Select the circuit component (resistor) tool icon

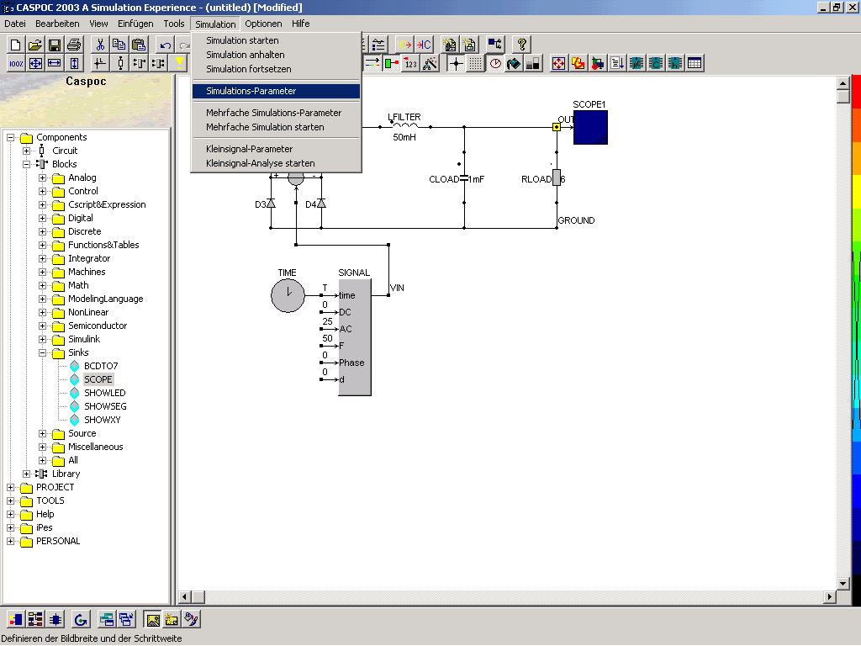[x=120, y=63]
